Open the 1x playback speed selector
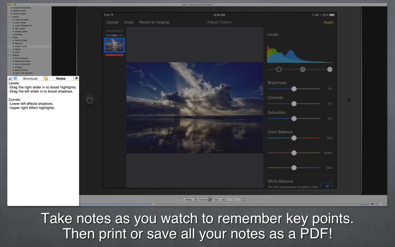395x247 pixels. [233, 200]
